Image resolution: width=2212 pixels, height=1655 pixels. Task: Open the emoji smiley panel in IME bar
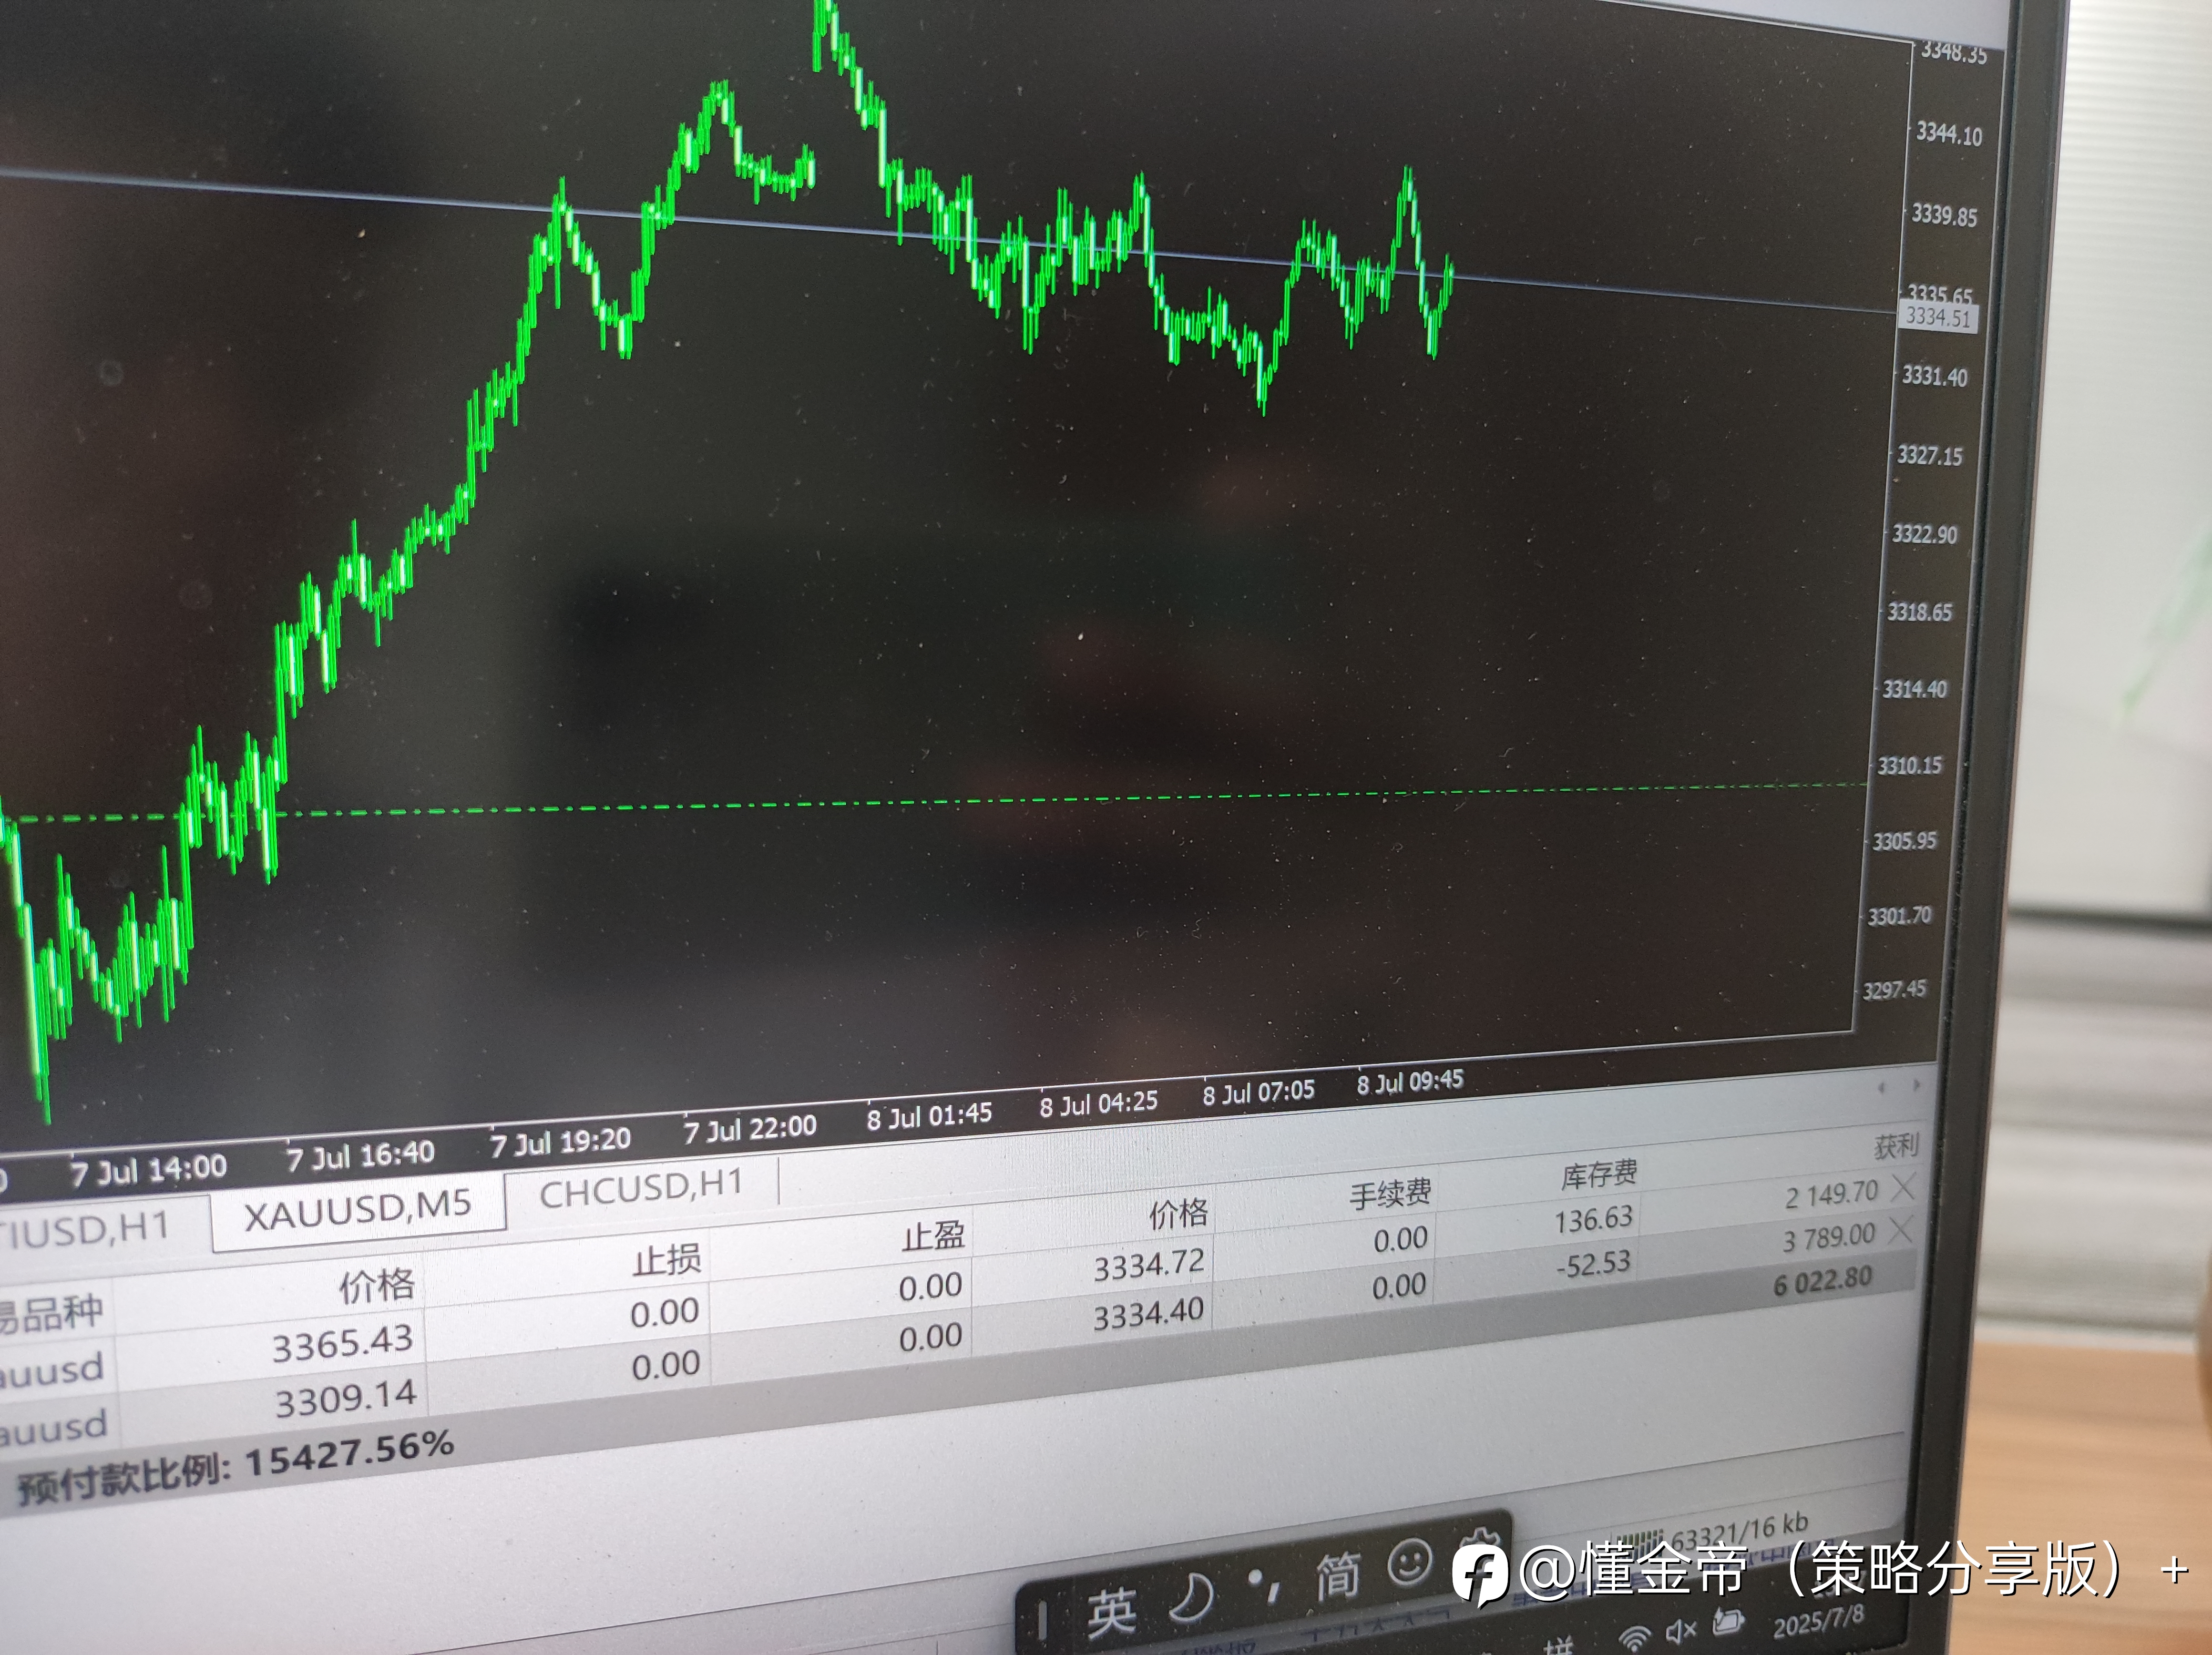(x=1410, y=1563)
